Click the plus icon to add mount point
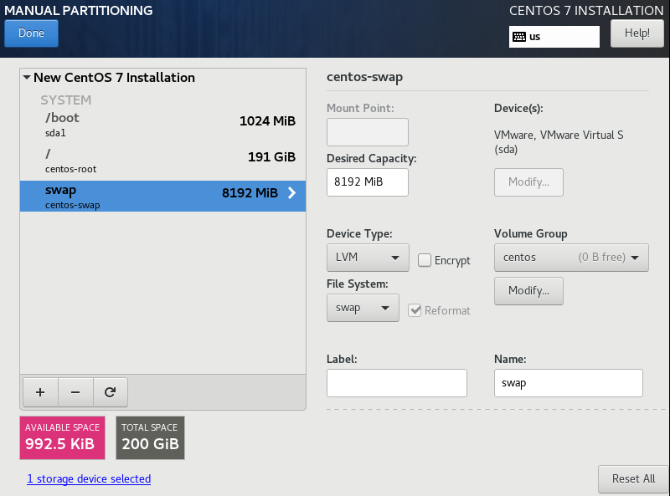This screenshot has height=496, width=670. pyautogui.click(x=40, y=391)
